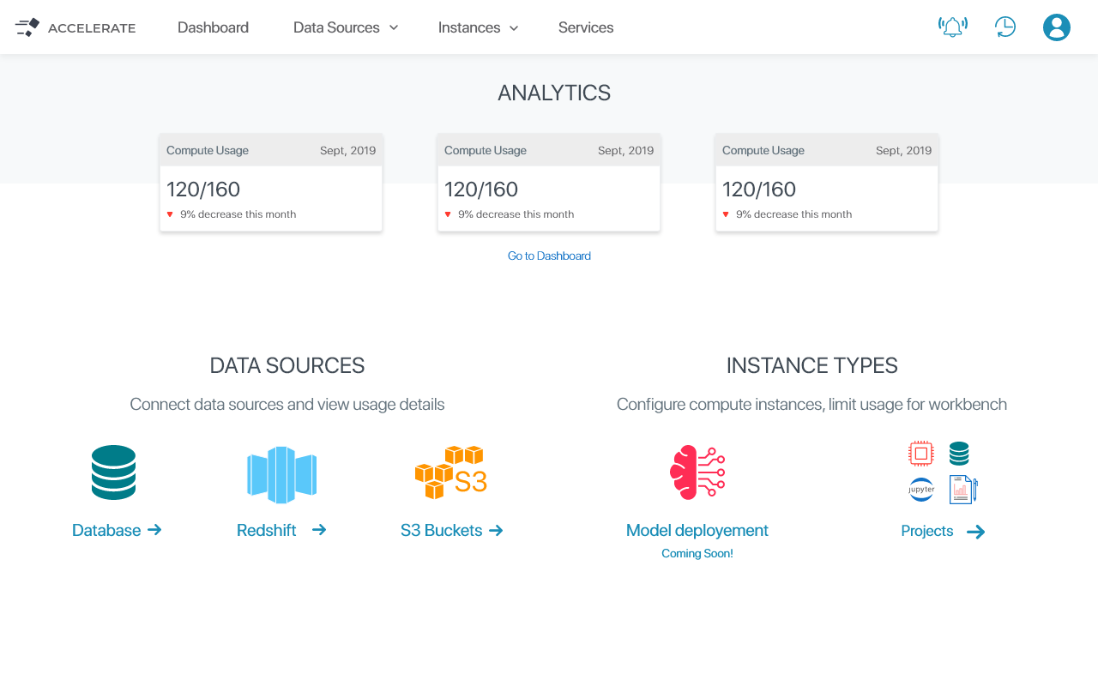This screenshot has width=1098, height=686.
Task: Open the notifications bell icon
Action: pyautogui.click(x=953, y=27)
